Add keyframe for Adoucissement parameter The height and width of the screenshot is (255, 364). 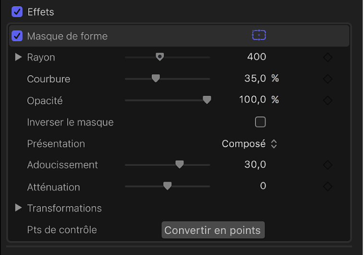tap(328, 165)
